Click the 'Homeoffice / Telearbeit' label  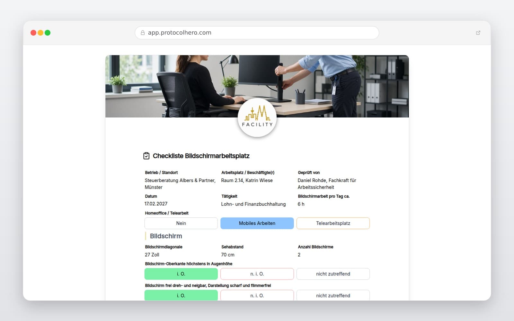167,213
